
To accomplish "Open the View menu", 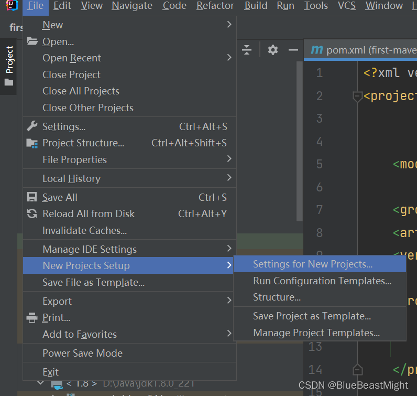I will (x=92, y=6).
